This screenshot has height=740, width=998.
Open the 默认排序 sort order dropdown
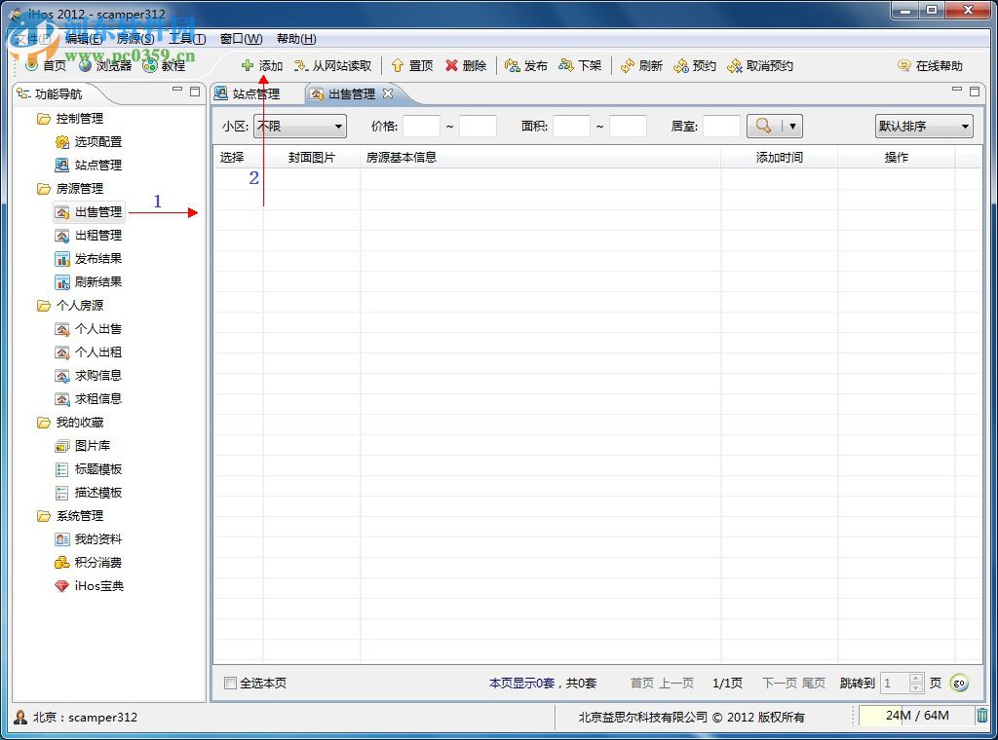click(923, 126)
